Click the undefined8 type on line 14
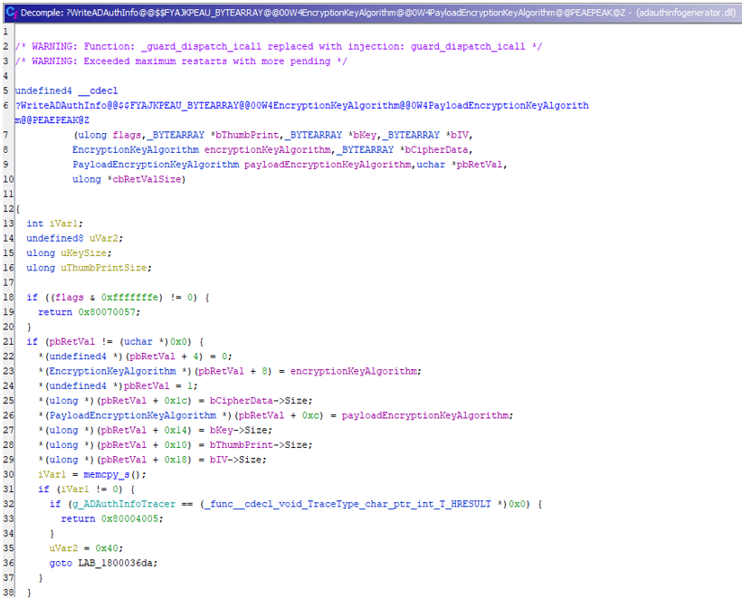Screen dimensions: 742x599 click(x=55, y=239)
